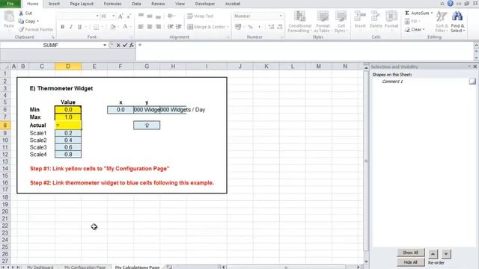This screenshot has width=479, height=269.
Task: Switch to Formulas tab
Action: click(x=112, y=4)
